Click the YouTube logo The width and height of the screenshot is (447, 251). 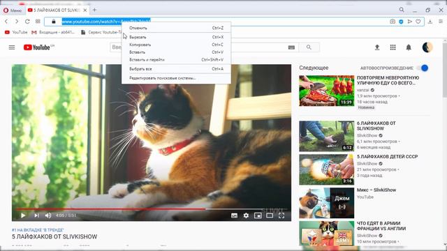point(37,47)
